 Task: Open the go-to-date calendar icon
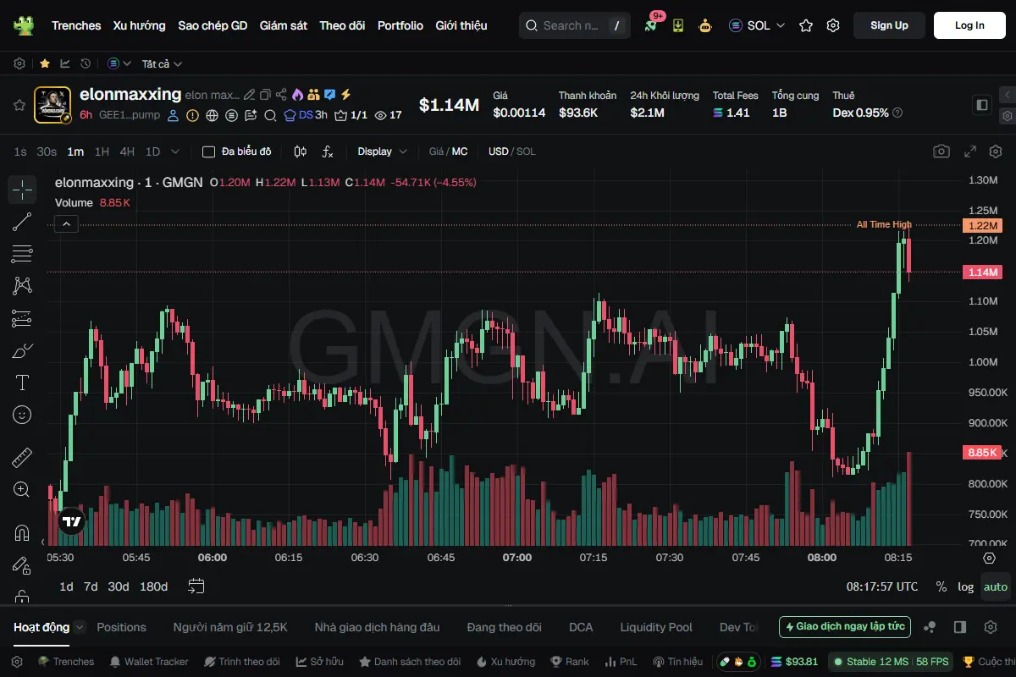[196, 586]
